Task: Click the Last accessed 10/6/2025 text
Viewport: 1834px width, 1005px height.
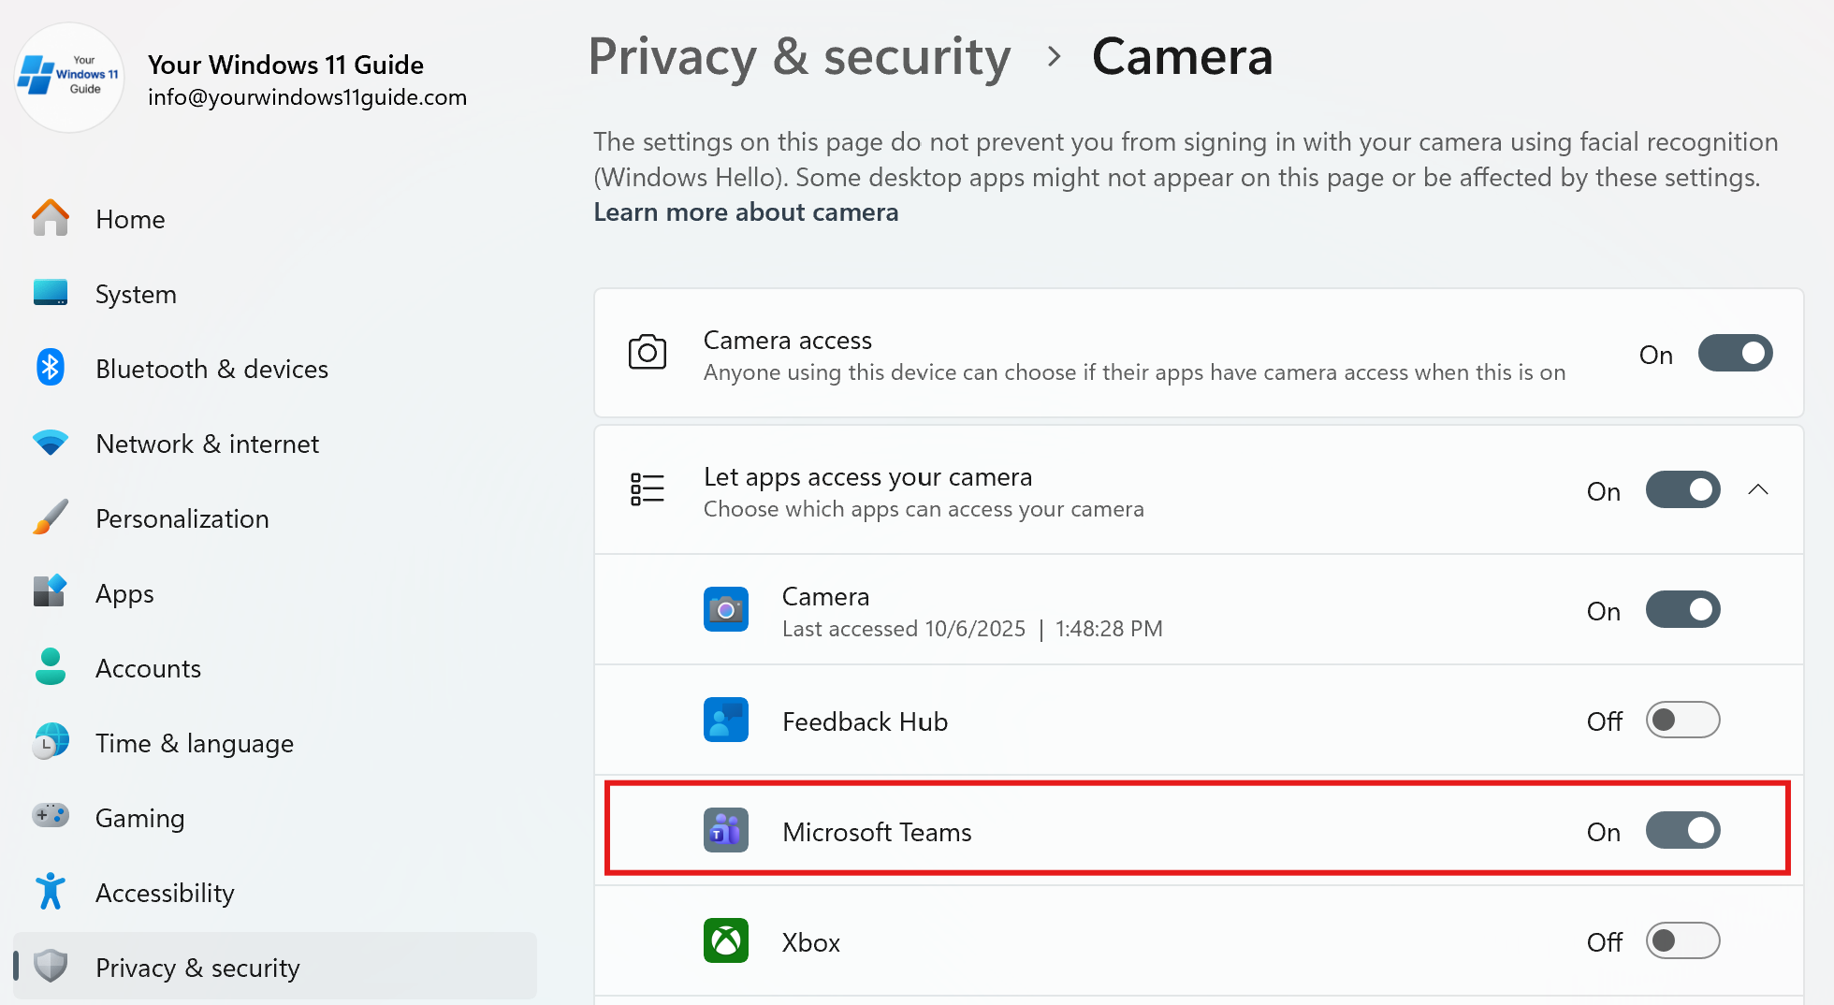Action: click(972, 629)
